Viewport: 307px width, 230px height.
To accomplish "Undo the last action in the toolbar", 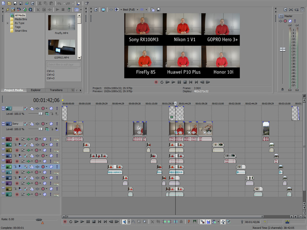I will tap(59, 3).
